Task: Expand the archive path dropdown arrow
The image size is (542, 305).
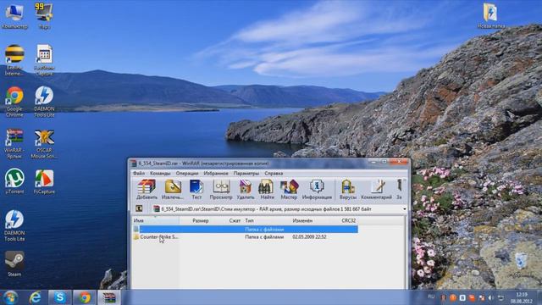Action: pos(405,209)
